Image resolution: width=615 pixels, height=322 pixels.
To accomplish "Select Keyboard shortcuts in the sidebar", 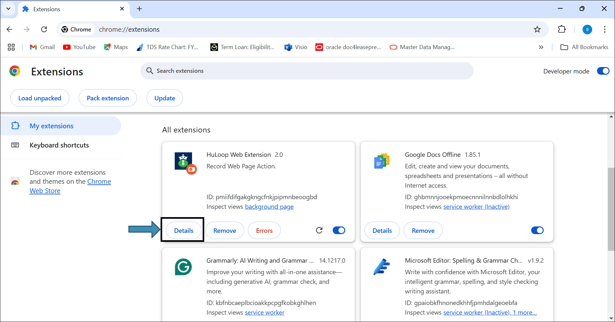I will tap(59, 145).
